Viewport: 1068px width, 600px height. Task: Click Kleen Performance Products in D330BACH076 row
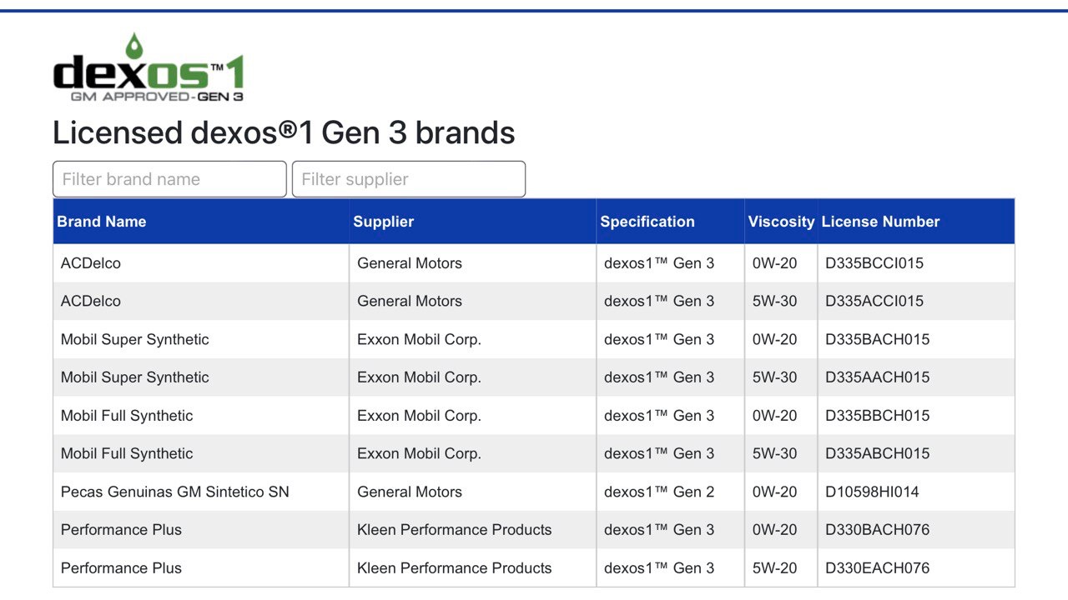pos(455,530)
